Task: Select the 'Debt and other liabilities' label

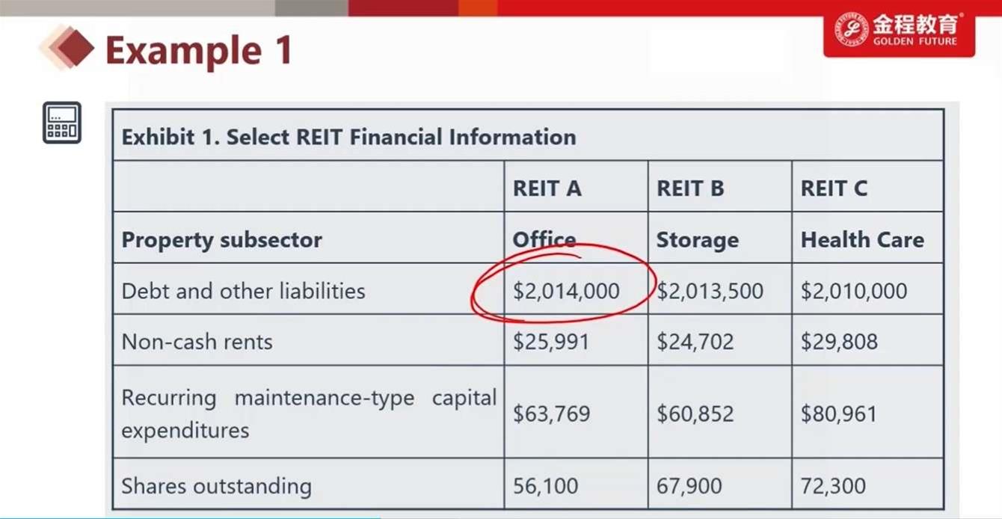Action: (x=243, y=291)
